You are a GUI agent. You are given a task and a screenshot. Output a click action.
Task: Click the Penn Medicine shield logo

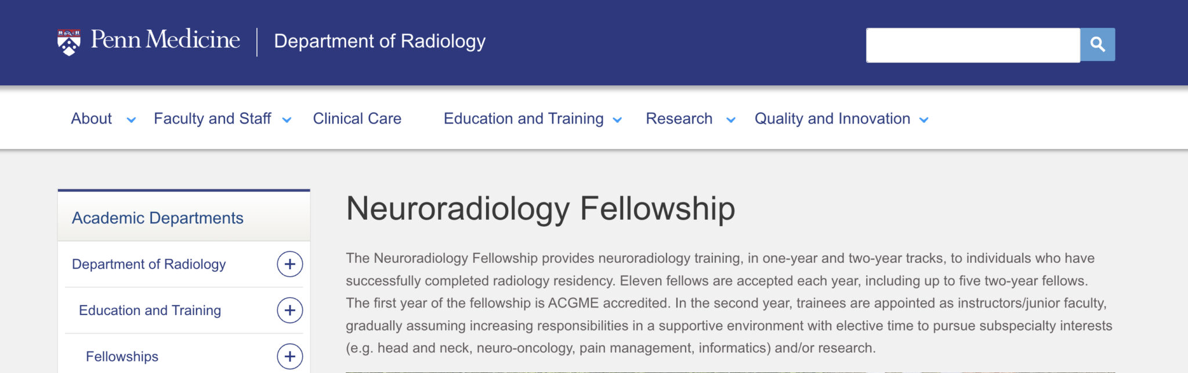(x=68, y=41)
